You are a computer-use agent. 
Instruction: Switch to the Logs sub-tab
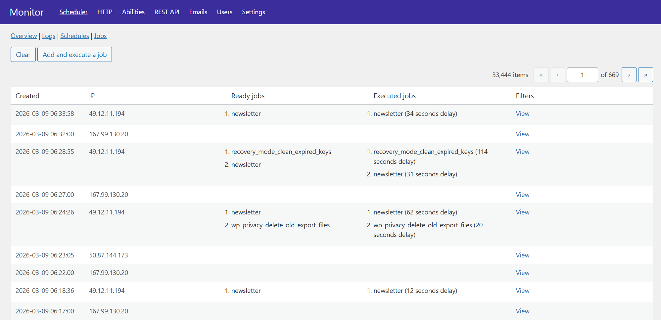(49, 36)
